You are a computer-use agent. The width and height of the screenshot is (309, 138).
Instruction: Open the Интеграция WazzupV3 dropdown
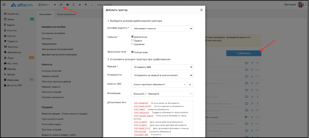click(x=162, y=94)
